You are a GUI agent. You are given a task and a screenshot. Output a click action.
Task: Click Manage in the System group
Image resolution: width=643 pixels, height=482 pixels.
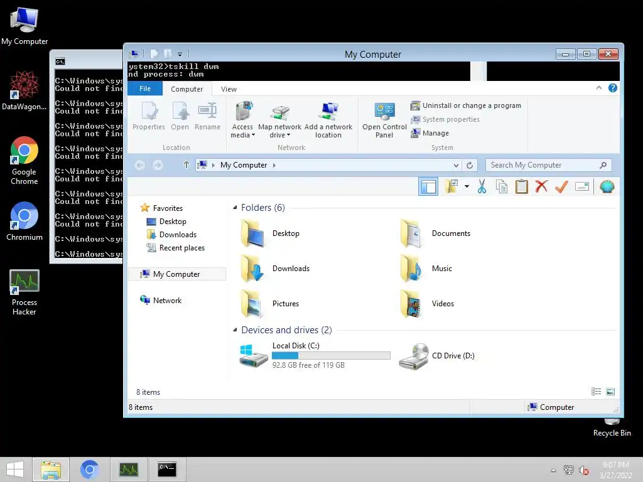tap(430, 133)
